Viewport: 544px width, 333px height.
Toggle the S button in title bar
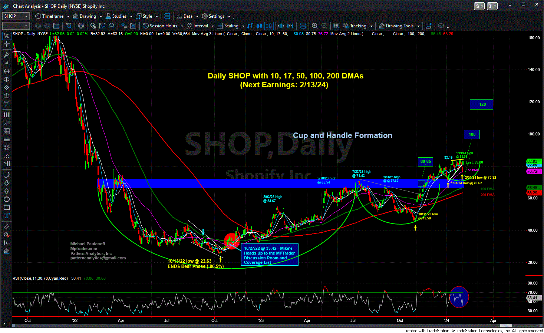479,6
